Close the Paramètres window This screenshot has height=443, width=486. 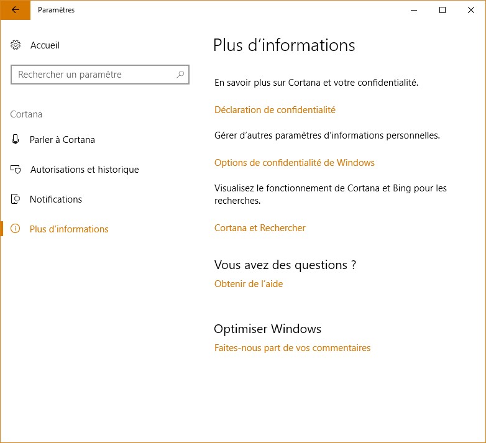coord(471,10)
